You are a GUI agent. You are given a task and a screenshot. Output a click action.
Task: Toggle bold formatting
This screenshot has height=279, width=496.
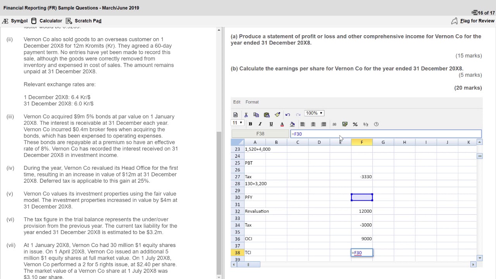(x=250, y=124)
